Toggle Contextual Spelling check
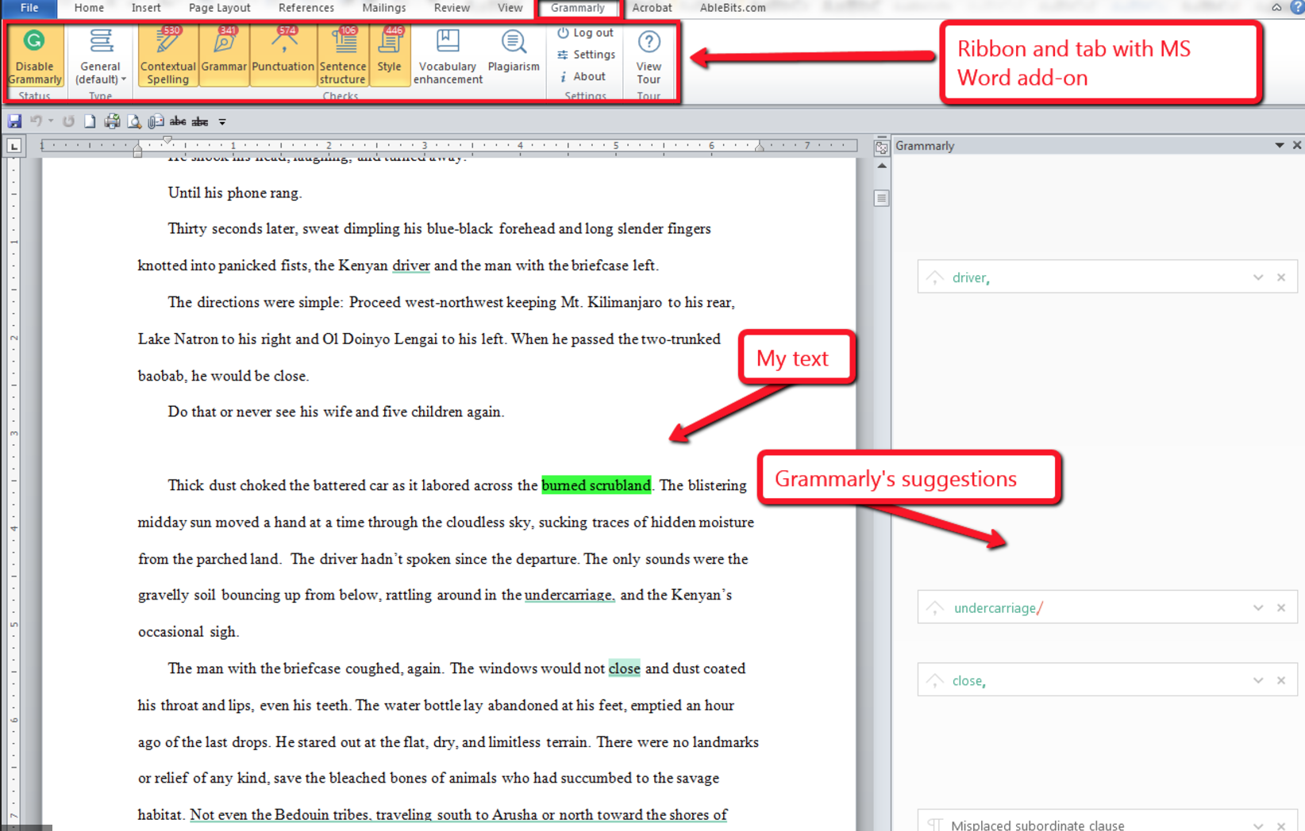 point(167,56)
